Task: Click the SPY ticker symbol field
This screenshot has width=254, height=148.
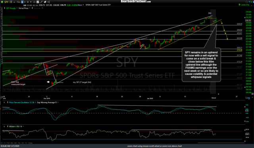Action: 6,2
